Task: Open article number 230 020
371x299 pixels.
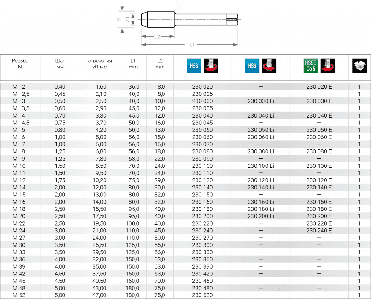Action: (x=203, y=87)
